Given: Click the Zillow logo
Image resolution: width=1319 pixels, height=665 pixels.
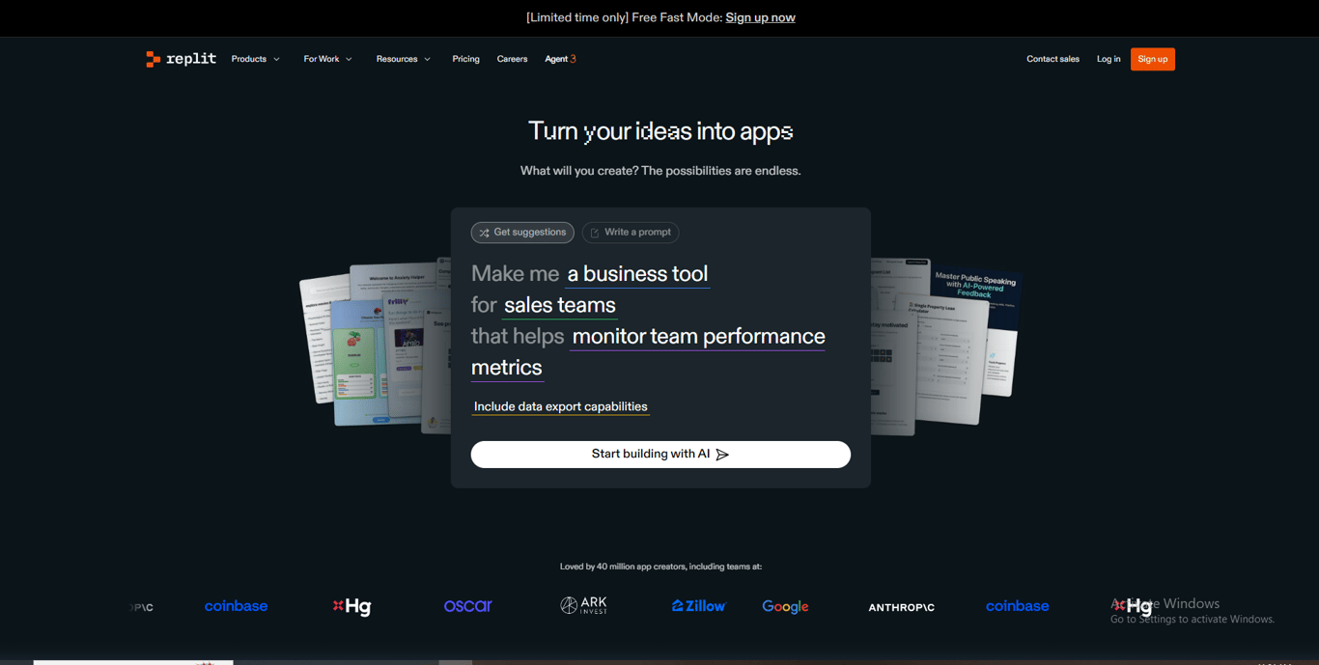Looking at the screenshot, I should coord(698,606).
